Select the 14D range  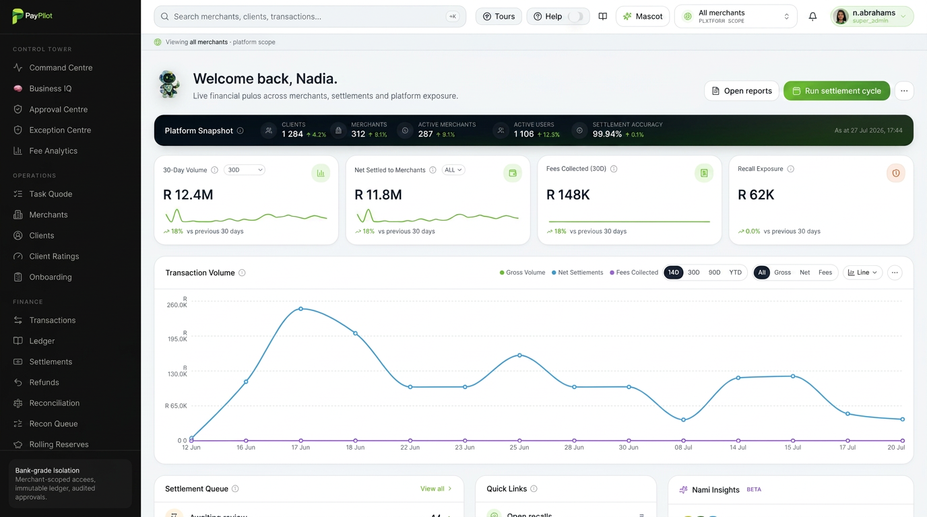pyautogui.click(x=673, y=273)
